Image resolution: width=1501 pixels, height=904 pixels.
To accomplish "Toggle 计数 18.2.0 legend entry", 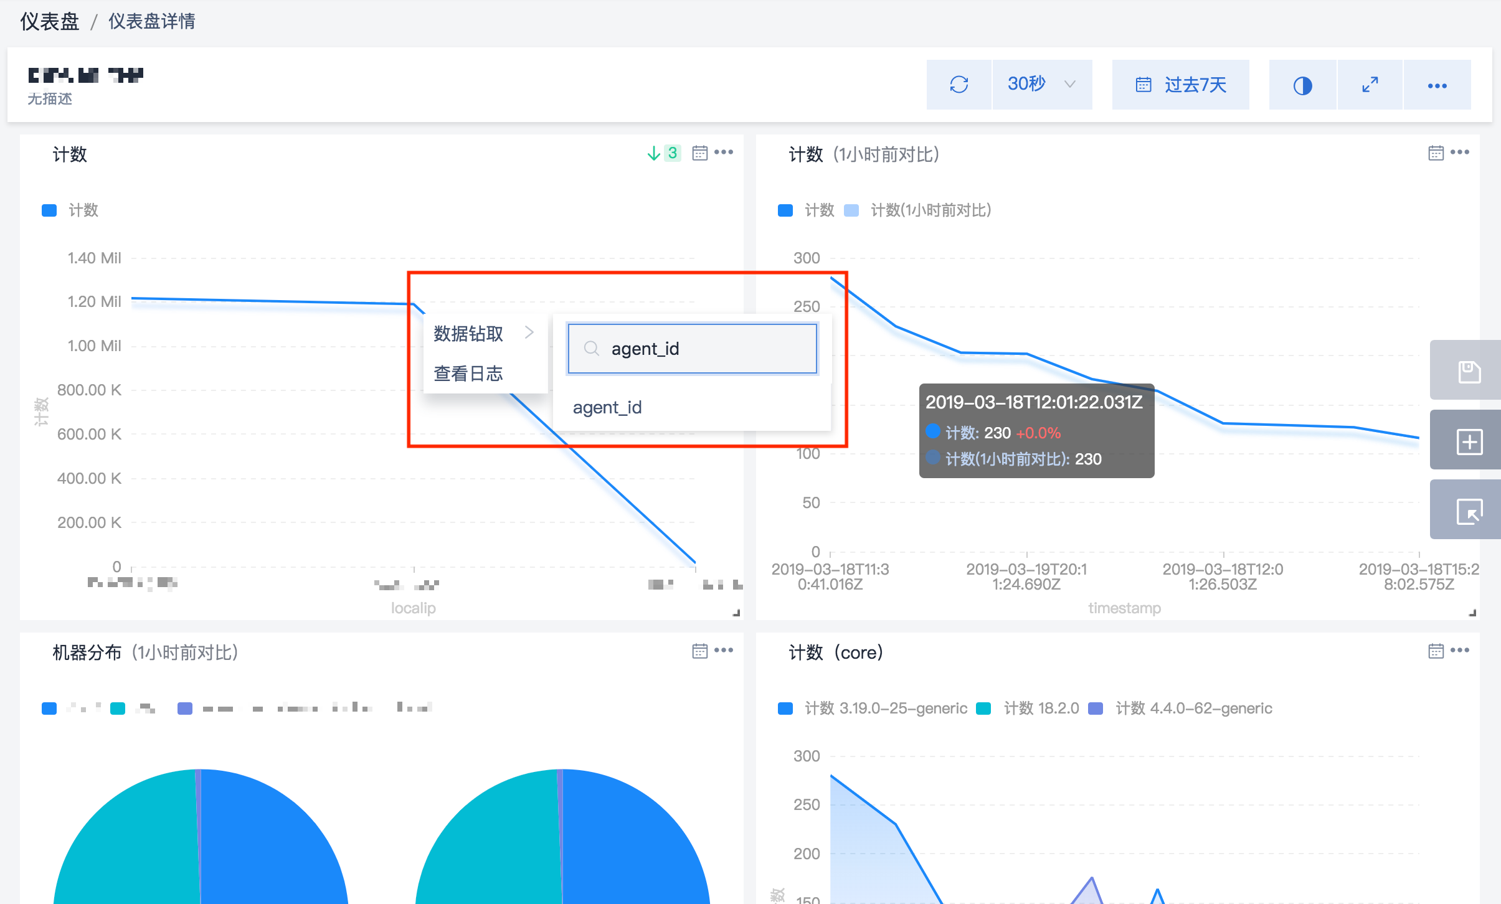I will point(1028,709).
